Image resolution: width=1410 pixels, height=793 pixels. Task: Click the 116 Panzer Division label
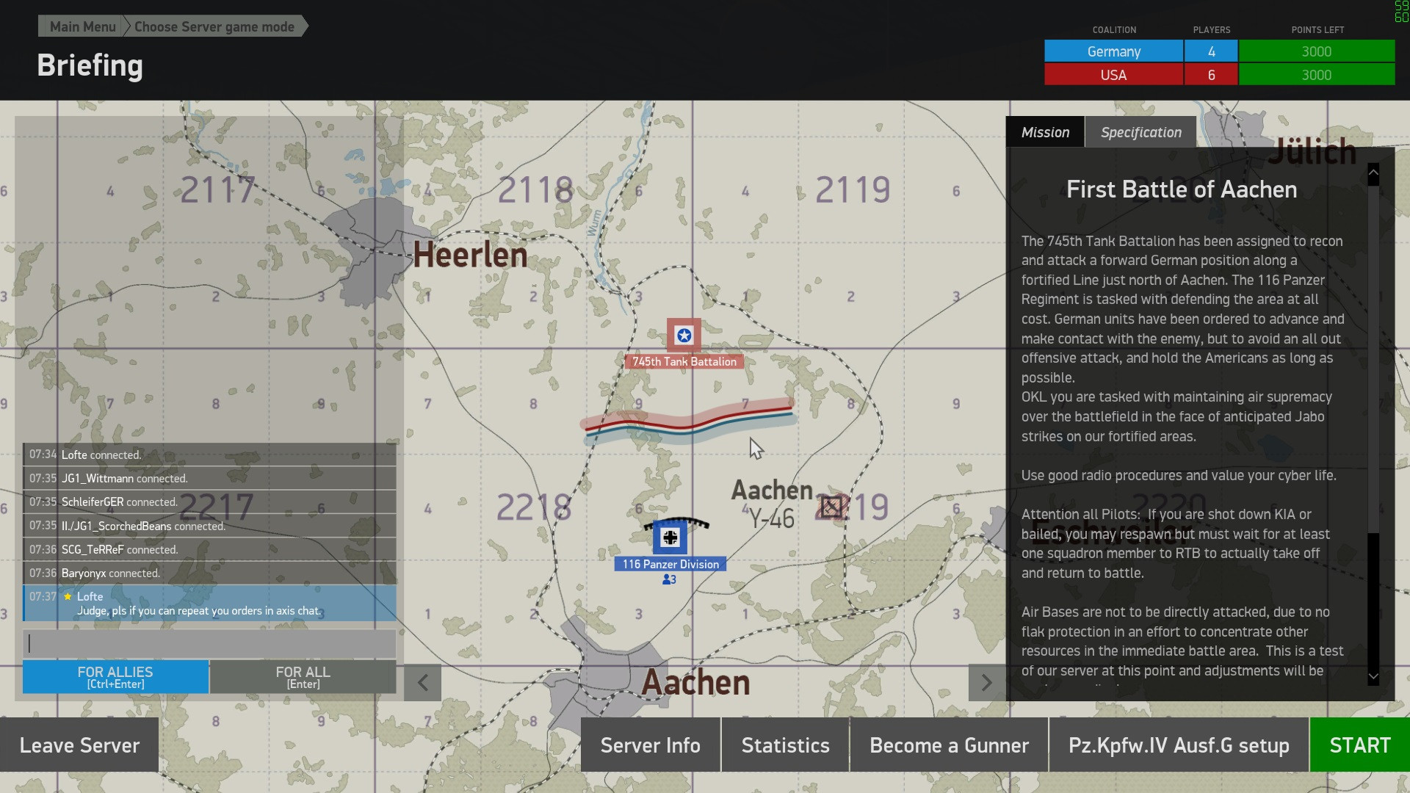[670, 564]
